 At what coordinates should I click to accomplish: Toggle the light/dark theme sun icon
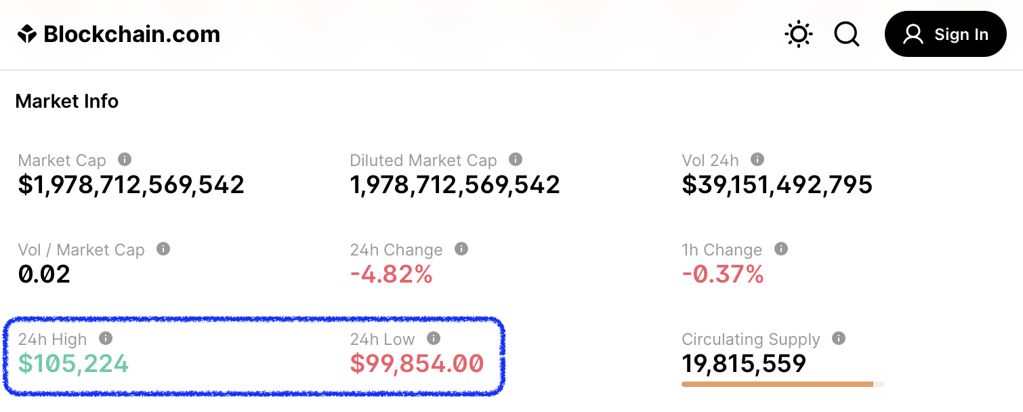[x=799, y=34]
